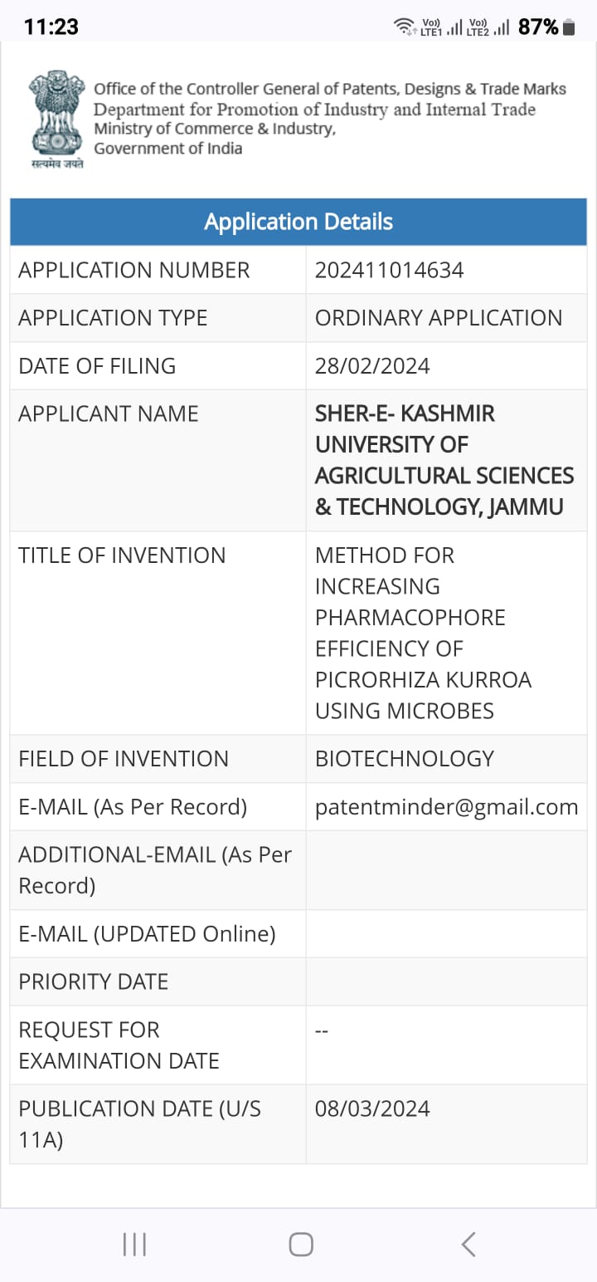Tap the empty Priority Date value cell
This screenshot has width=597, height=1282.
click(x=446, y=981)
